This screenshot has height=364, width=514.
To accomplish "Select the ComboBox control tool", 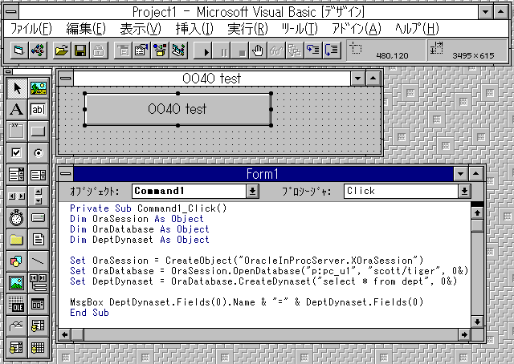I will (17, 174).
